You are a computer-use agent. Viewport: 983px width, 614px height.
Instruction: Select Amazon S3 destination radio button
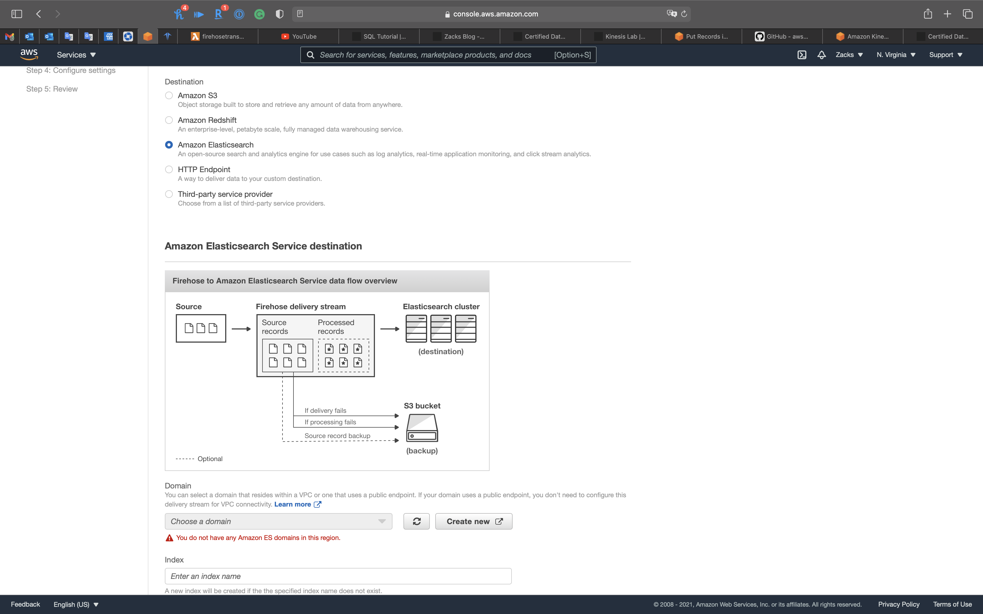pos(169,95)
